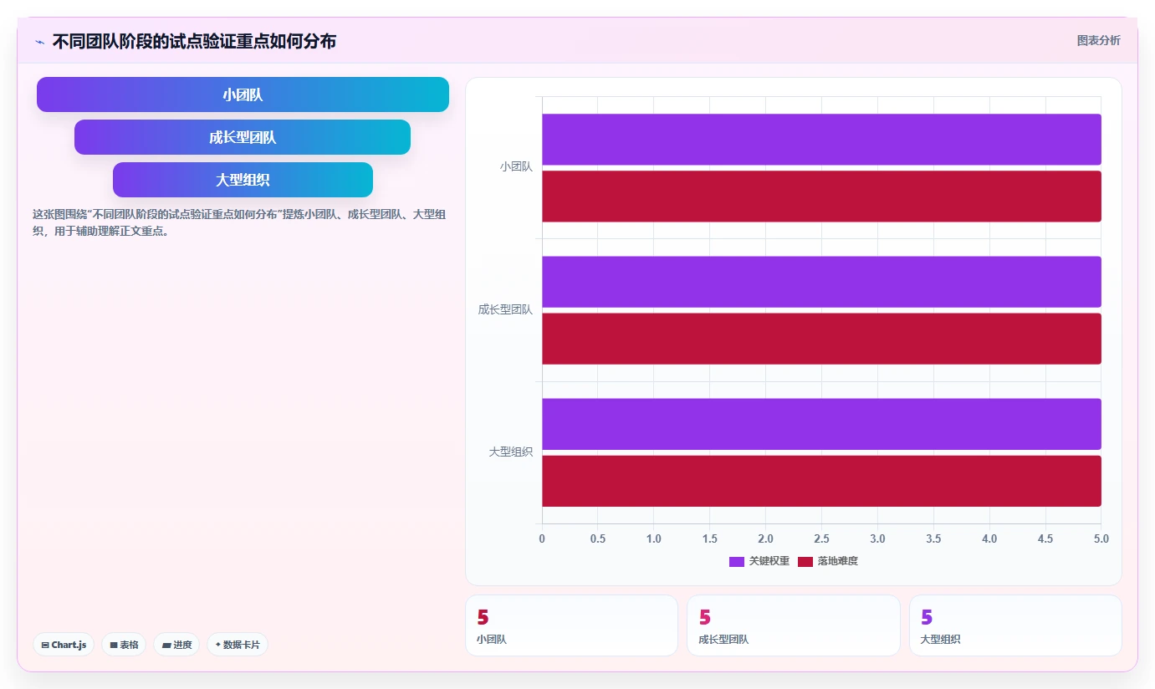Click the red 落地难度 bar for 小团队
This screenshot has height=689, width=1155.
click(821, 196)
